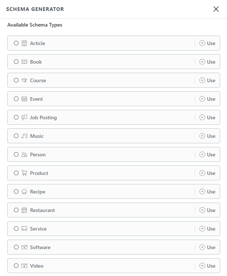The width and height of the screenshot is (227, 276).
Task: Click the Music note icon
Action: tap(24, 136)
